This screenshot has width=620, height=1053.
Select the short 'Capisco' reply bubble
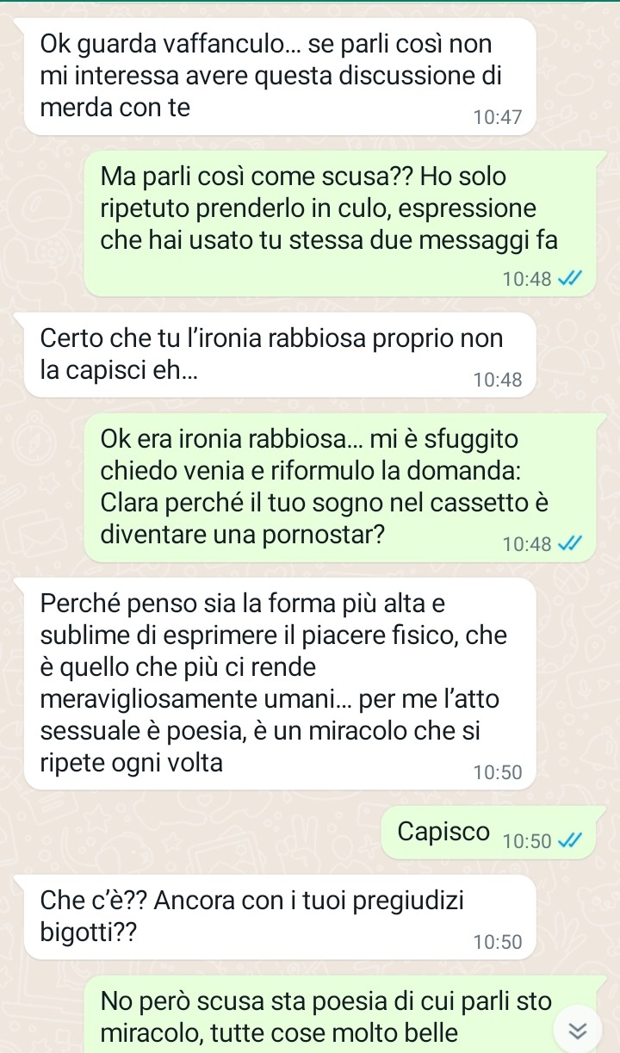(x=488, y=832)
